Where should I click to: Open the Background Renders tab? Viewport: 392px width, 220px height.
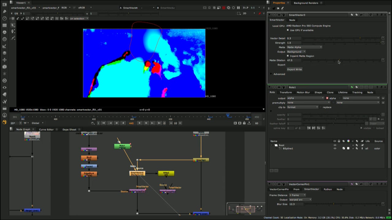(306, 3)
